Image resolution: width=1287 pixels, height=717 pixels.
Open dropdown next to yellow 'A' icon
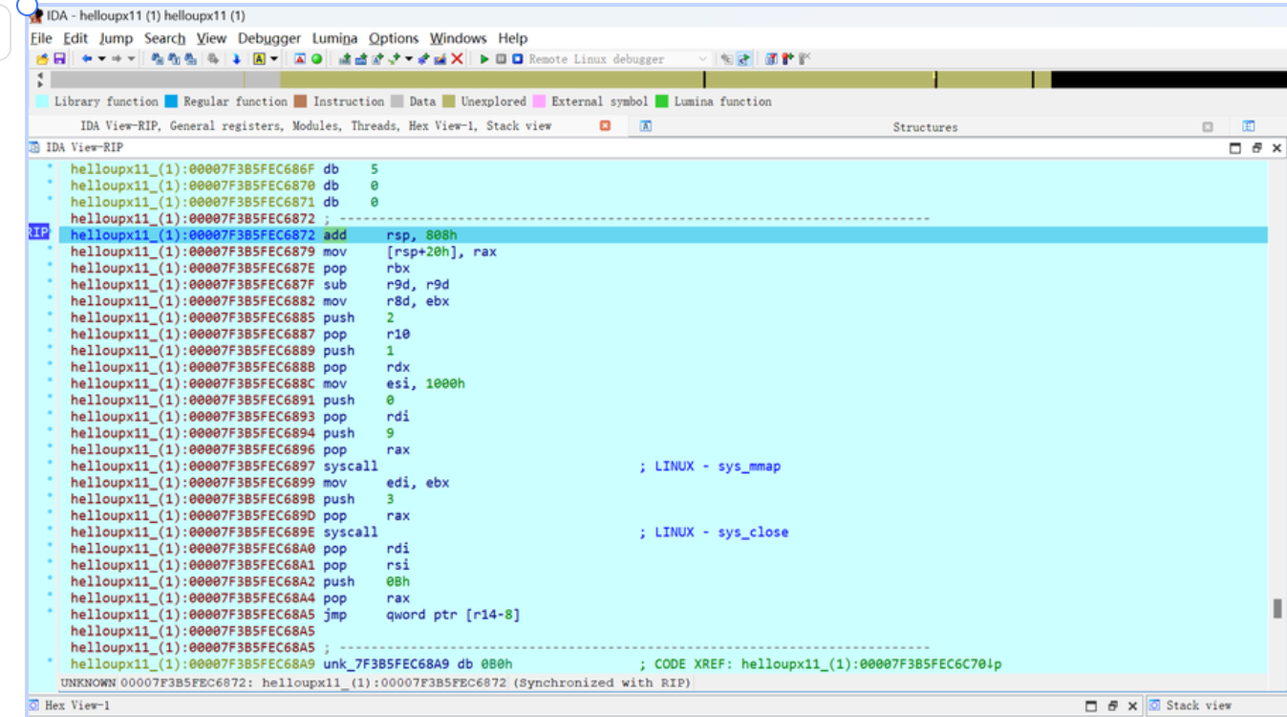(274, 59)
